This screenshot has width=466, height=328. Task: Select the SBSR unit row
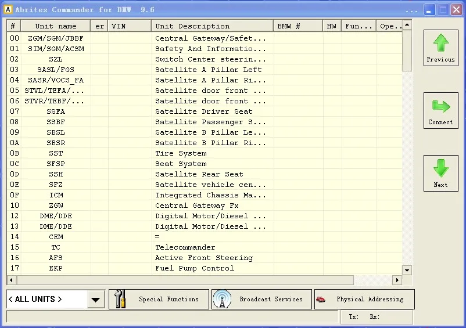coord(205,143)
